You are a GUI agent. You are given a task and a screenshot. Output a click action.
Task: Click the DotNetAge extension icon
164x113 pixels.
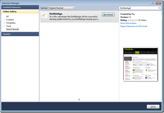coord(44,15)
